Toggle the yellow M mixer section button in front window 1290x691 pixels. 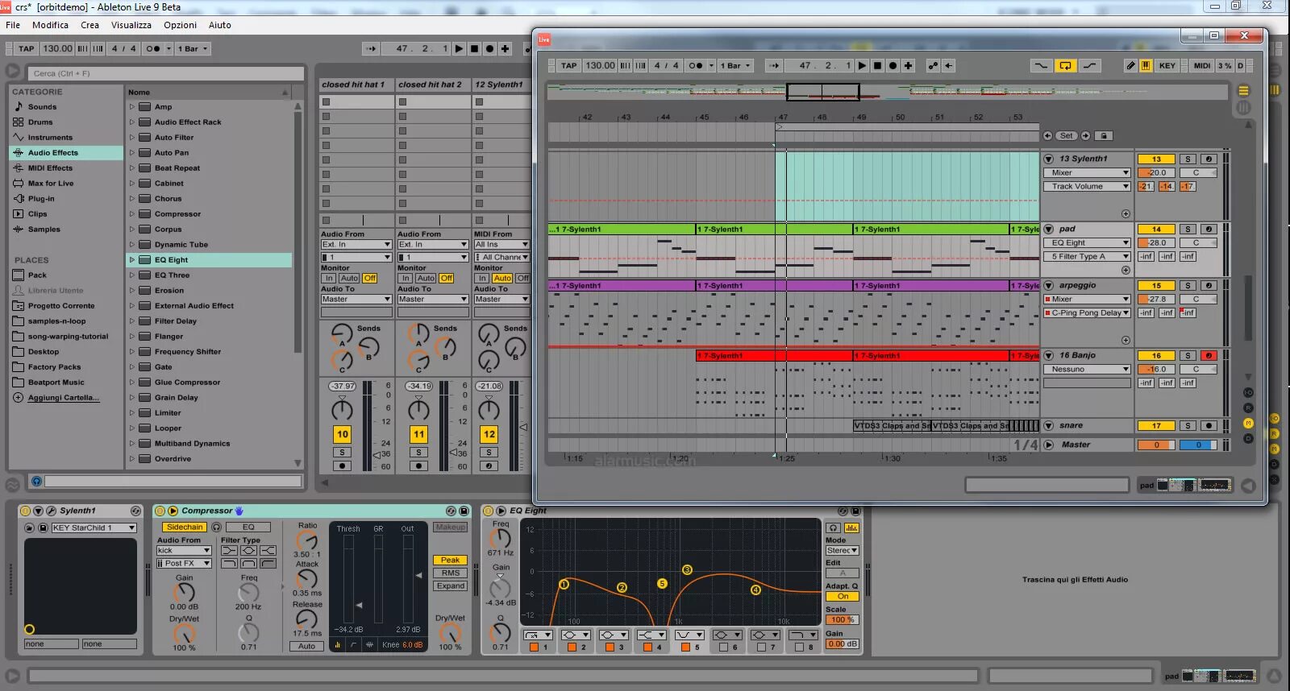(x=1248, y=423)
